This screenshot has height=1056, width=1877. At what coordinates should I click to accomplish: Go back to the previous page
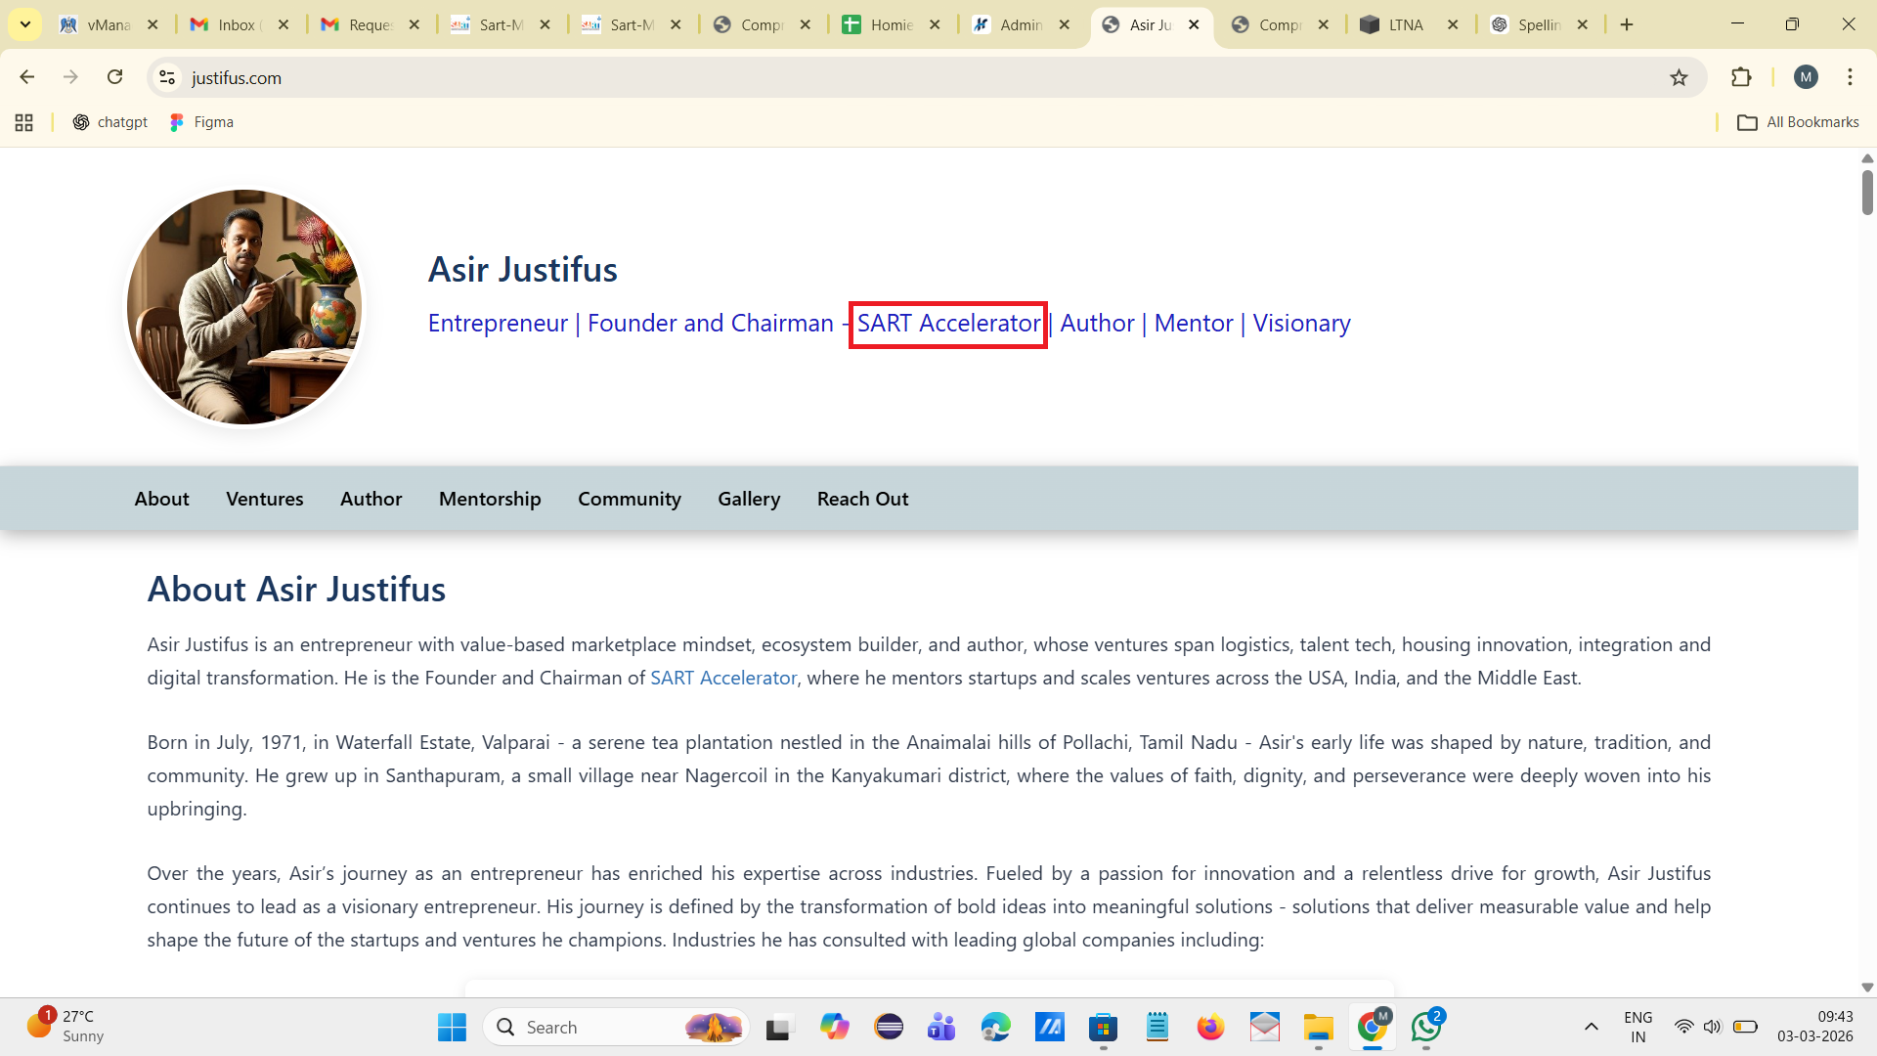pyautogui.click(x=27, y=77)
